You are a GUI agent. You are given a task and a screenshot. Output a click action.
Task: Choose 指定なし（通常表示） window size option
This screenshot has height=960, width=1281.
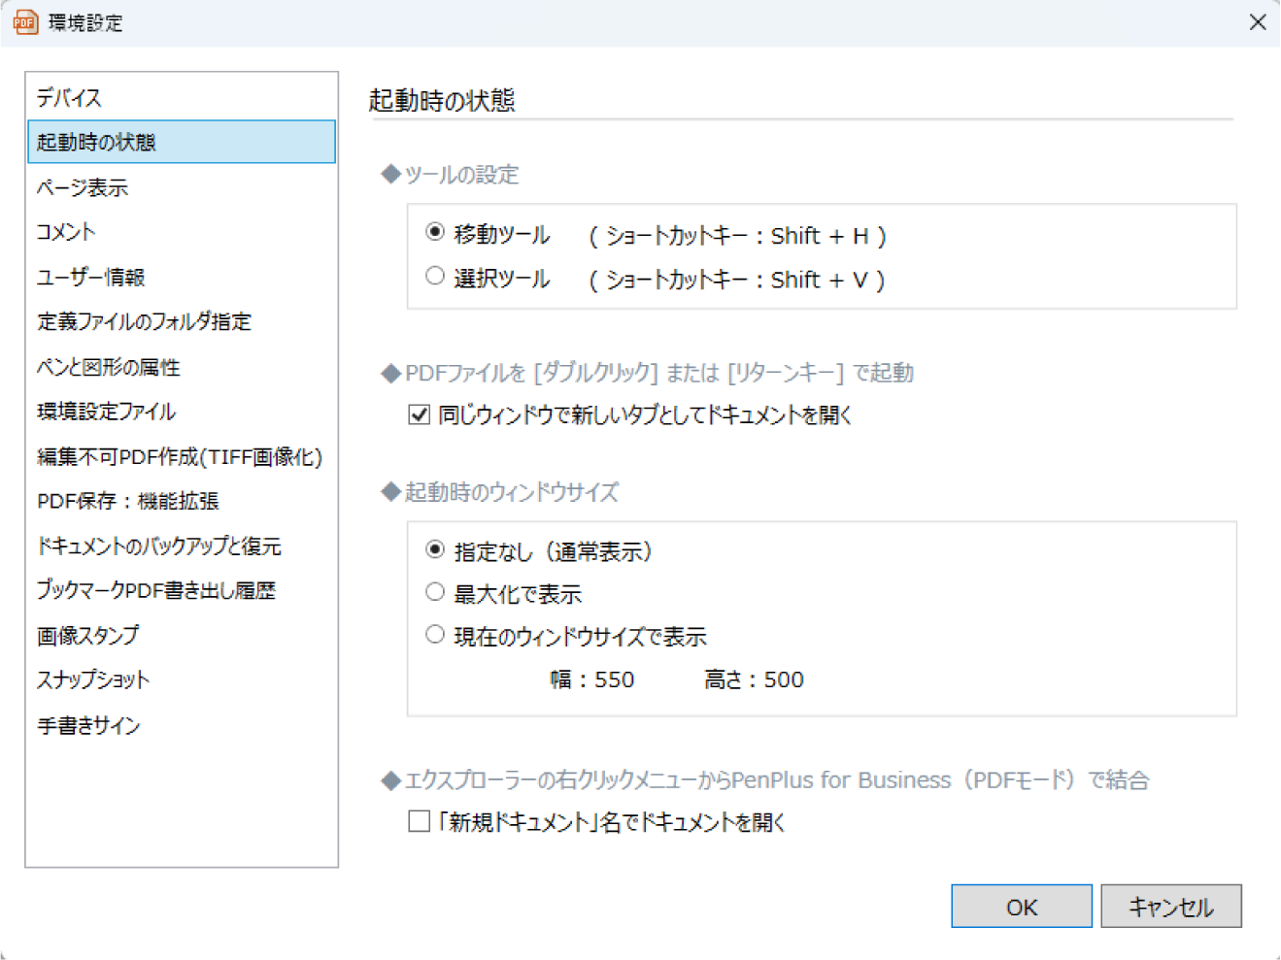435,549
